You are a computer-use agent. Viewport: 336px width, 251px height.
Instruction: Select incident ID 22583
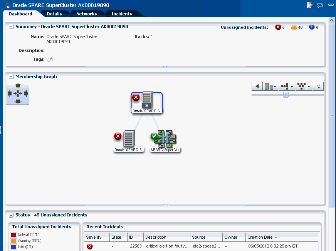(136, 246)
